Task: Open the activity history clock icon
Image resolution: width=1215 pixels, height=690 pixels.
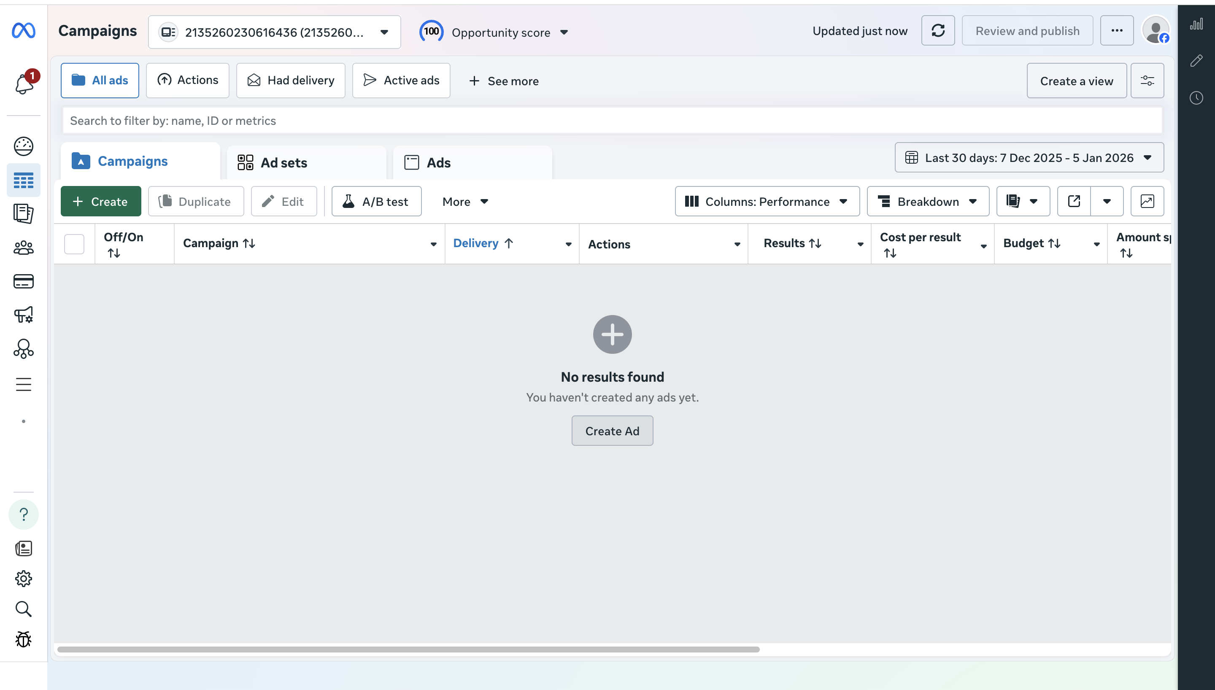Action: [x=1196, y=98]
